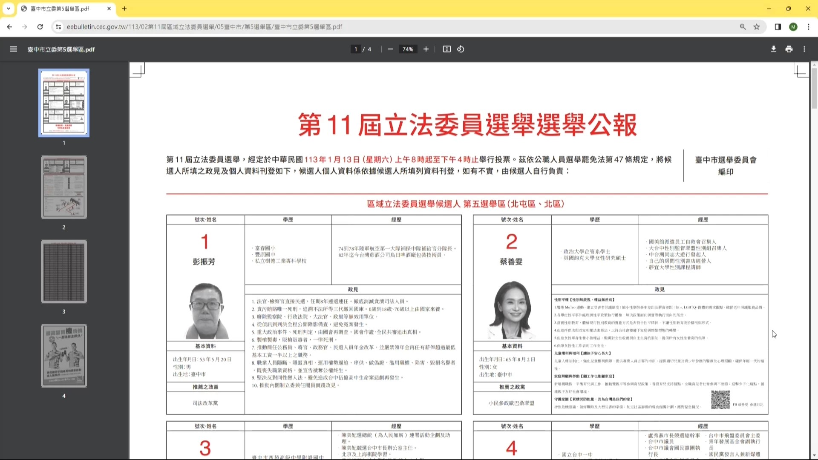Click the vertical scrollbar thumb

tap(814, 89)
